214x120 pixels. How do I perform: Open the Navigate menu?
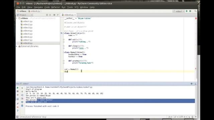point(38,7)
